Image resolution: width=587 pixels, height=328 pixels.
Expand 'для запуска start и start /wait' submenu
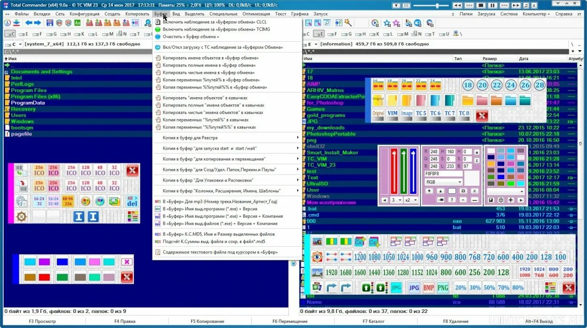[227, 148]
